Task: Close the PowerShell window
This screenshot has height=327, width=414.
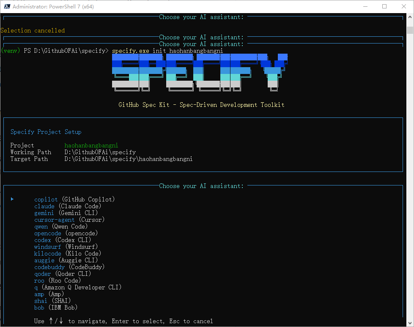Action: [x=404, y=7]
